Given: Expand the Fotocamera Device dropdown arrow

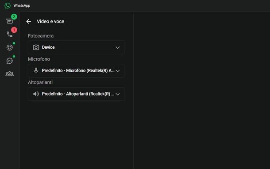Looking at the screenshot, I should pos(118,47).
